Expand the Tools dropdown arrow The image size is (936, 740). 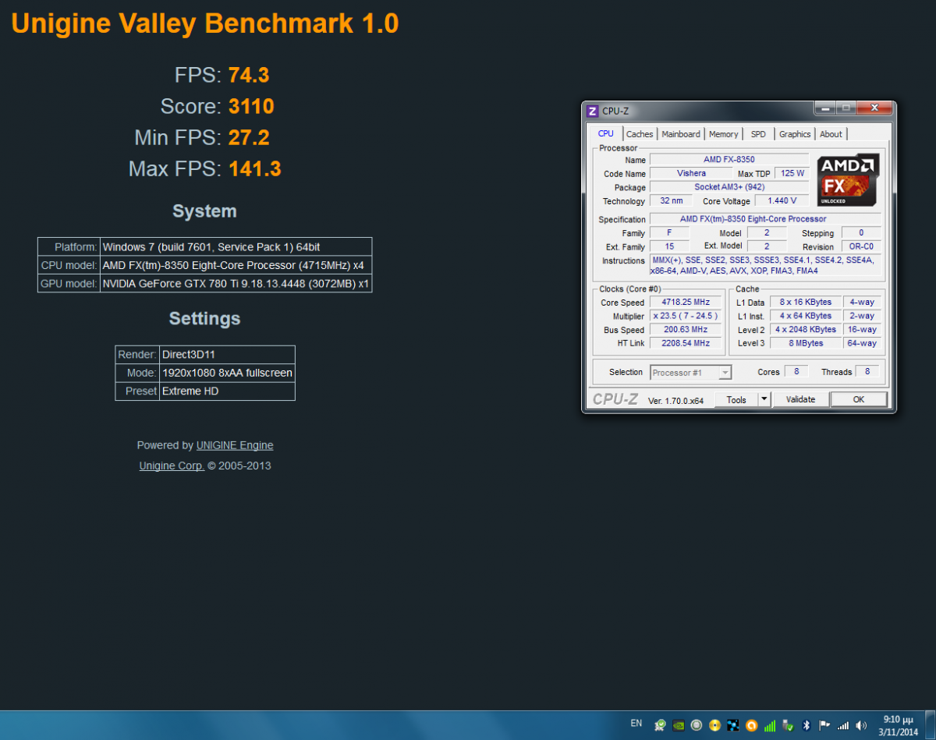point(764,399)
